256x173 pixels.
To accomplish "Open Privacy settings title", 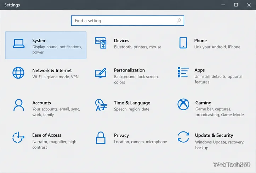I will click(x=121, y=135).
